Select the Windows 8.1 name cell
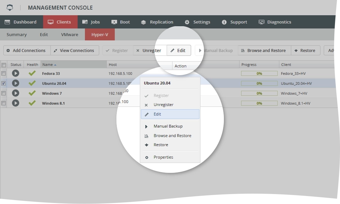 53,103
